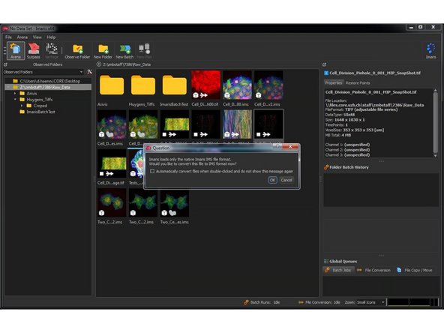Open the File Conversion queue tab
Screen dimensions: 444x333
(x=373, y=270)
